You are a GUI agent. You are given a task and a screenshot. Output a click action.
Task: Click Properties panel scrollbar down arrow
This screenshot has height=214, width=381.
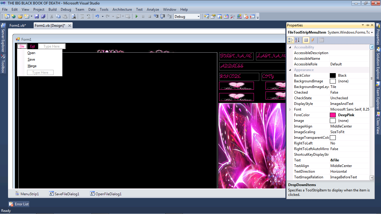(372, 178)
